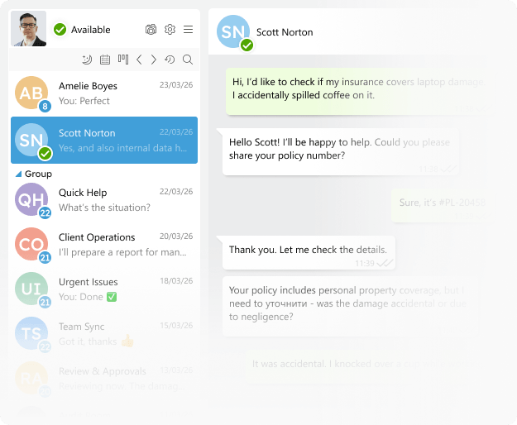The width and height of the screenshot is (517, 425).
Task: Click your profile photo
Action: coord(29,29)
